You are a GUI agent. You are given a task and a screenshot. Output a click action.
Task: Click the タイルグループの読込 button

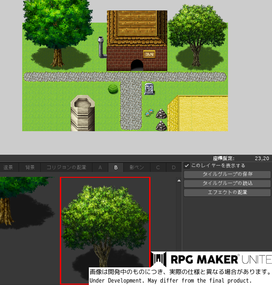(228, 183)
